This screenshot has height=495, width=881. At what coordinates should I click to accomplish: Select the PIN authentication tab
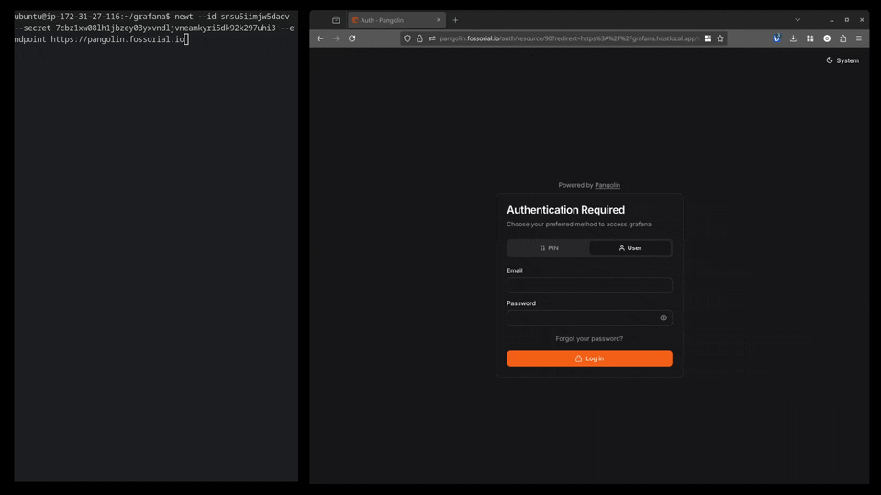tap(549, 248)
